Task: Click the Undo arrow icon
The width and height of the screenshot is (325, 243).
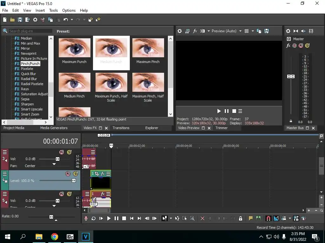Action: pyautogui.click(x=66, y=20)
